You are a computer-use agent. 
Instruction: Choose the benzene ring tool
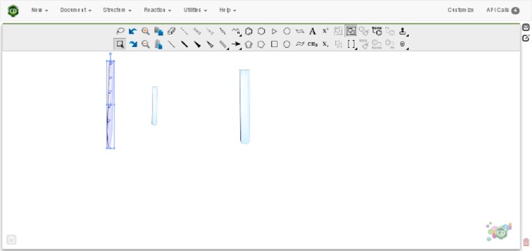[x=249, y=32]
